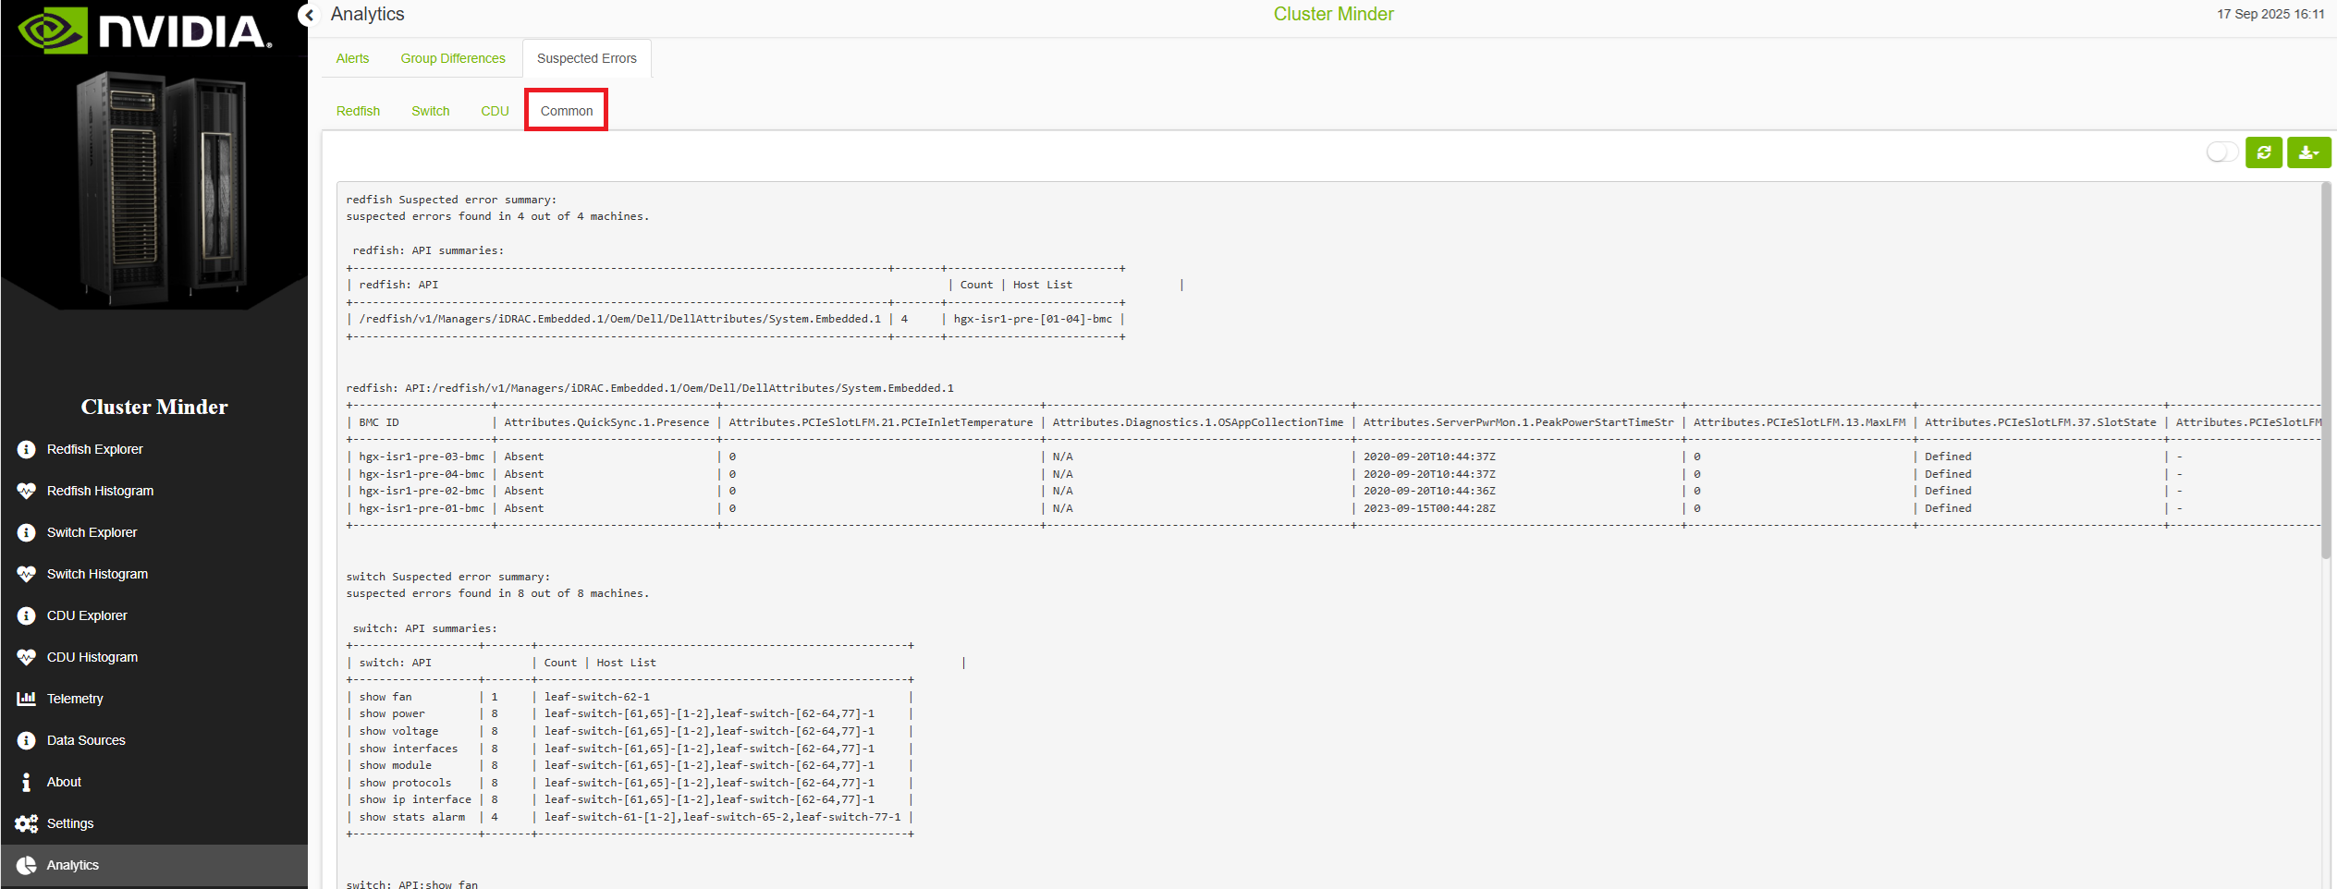This screenshot has height=889, width=2337.
Task: Click 'redfish Suspected error summary:' line
Action: click(451, 200)
